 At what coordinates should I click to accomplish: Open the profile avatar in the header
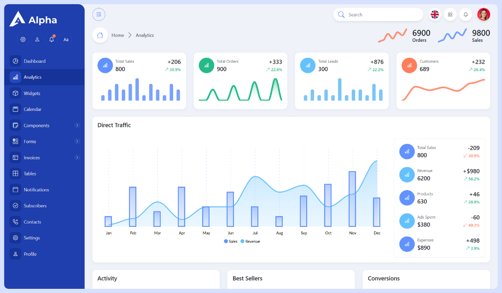coord(484,14)
